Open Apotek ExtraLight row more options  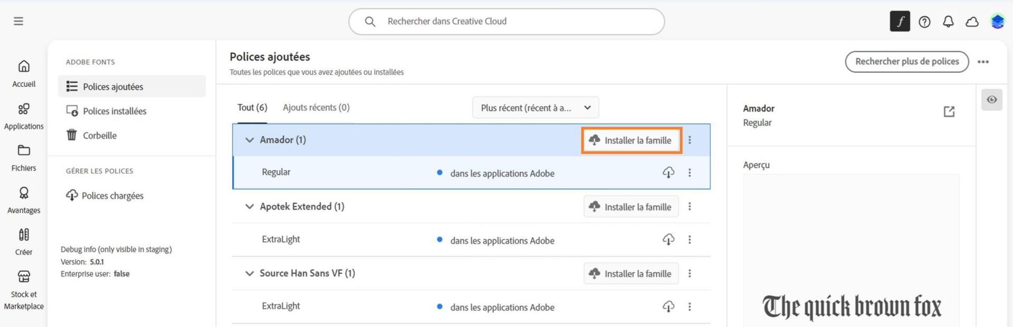[689, 240]
